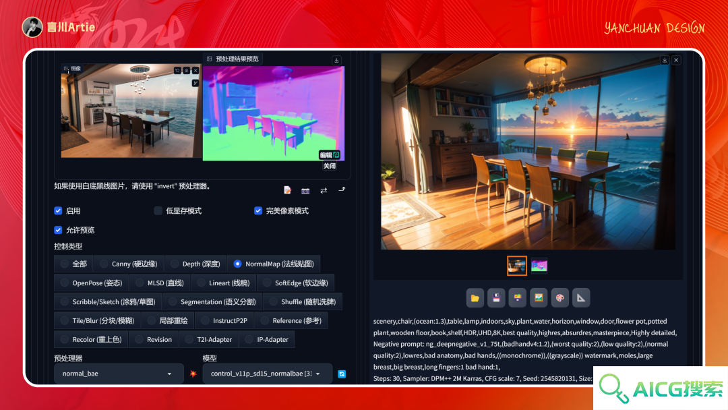Image resolution: width=728 pixels, height=410 pixels.
Task: Toggle the 允许预览 allow preview checkbox
Action: [x=58, y=230]
